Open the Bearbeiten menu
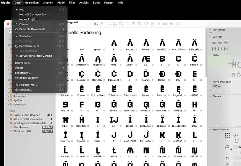The width and height of the screenshot is (241, 166). 32,2
